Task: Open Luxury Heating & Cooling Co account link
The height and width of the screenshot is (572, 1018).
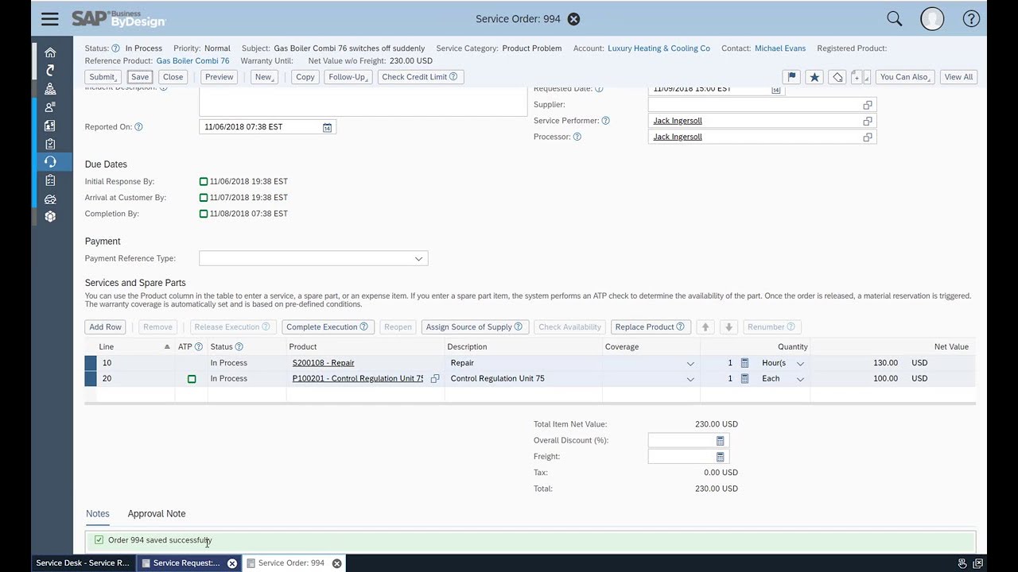Action: tap(659, 48)
